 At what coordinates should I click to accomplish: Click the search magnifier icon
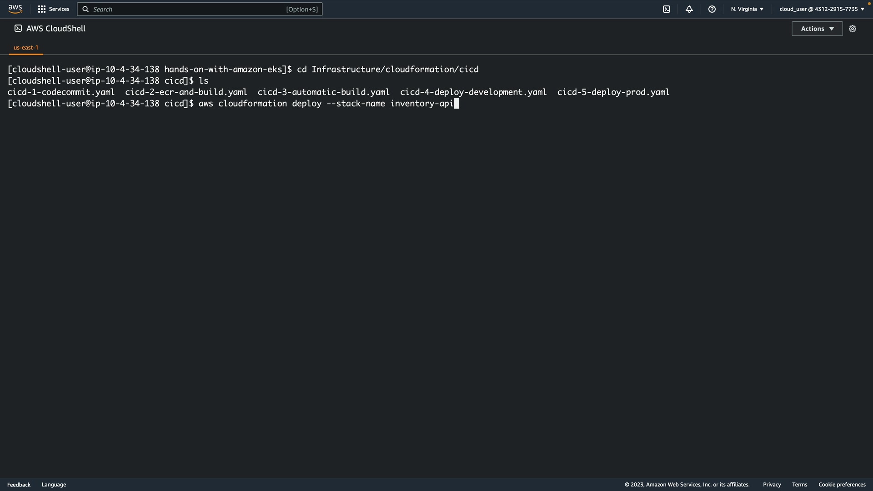coord(85,9)
